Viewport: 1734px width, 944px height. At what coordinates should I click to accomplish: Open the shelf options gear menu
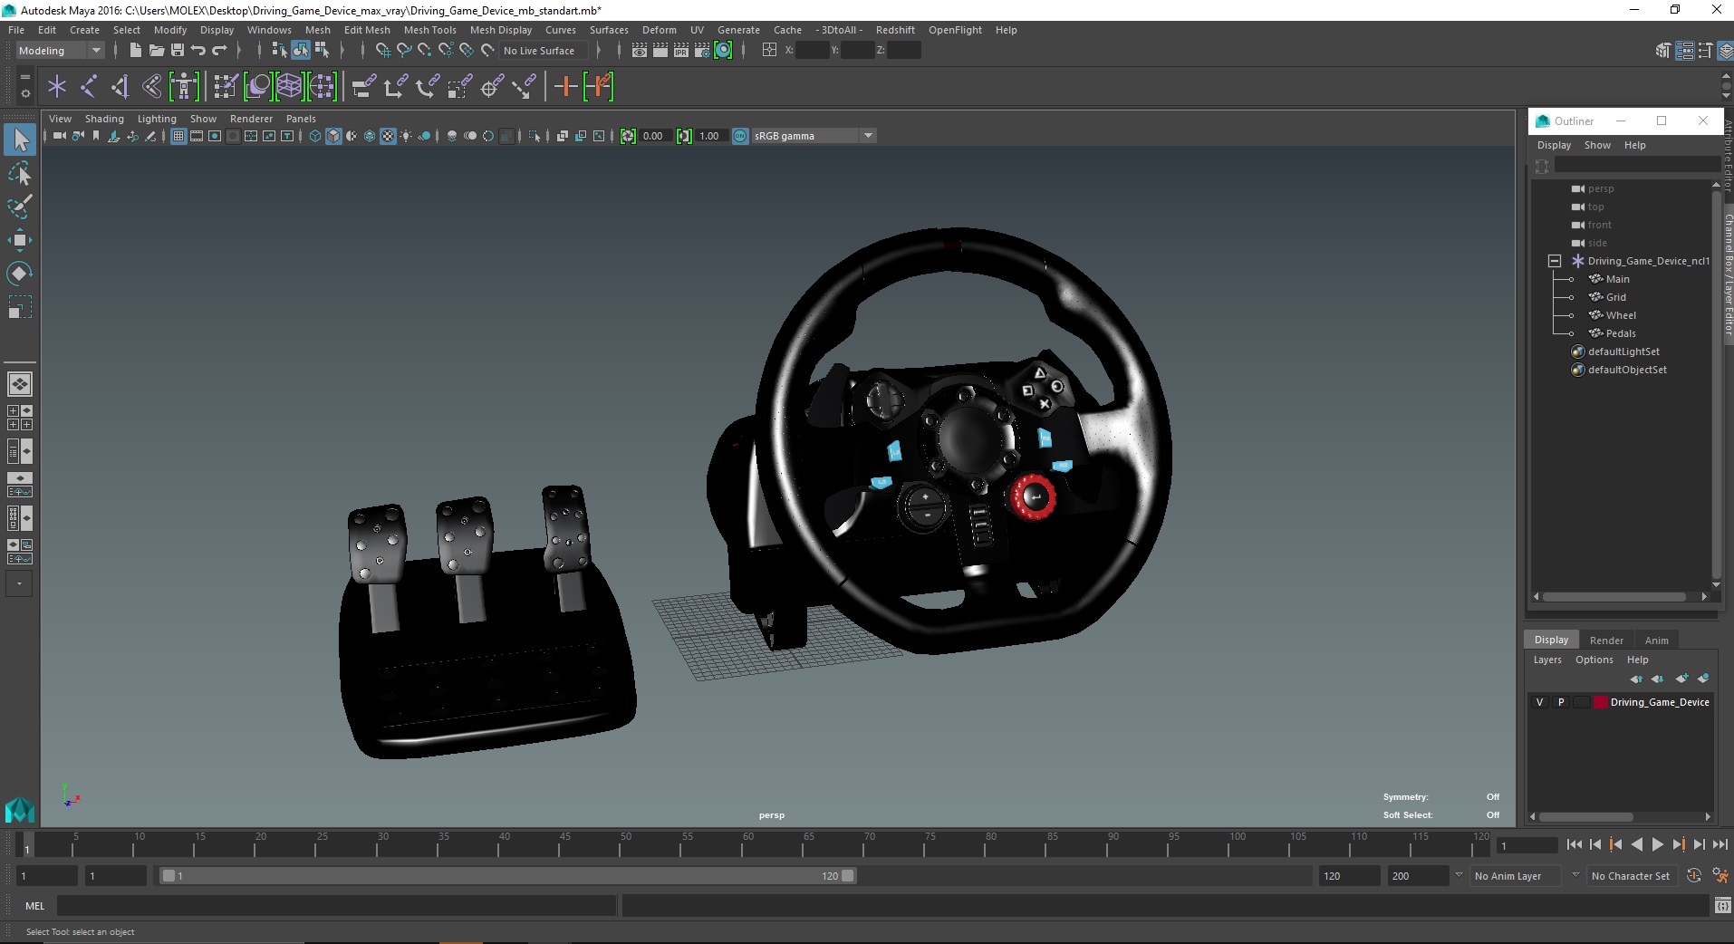(x=24, y=93)
